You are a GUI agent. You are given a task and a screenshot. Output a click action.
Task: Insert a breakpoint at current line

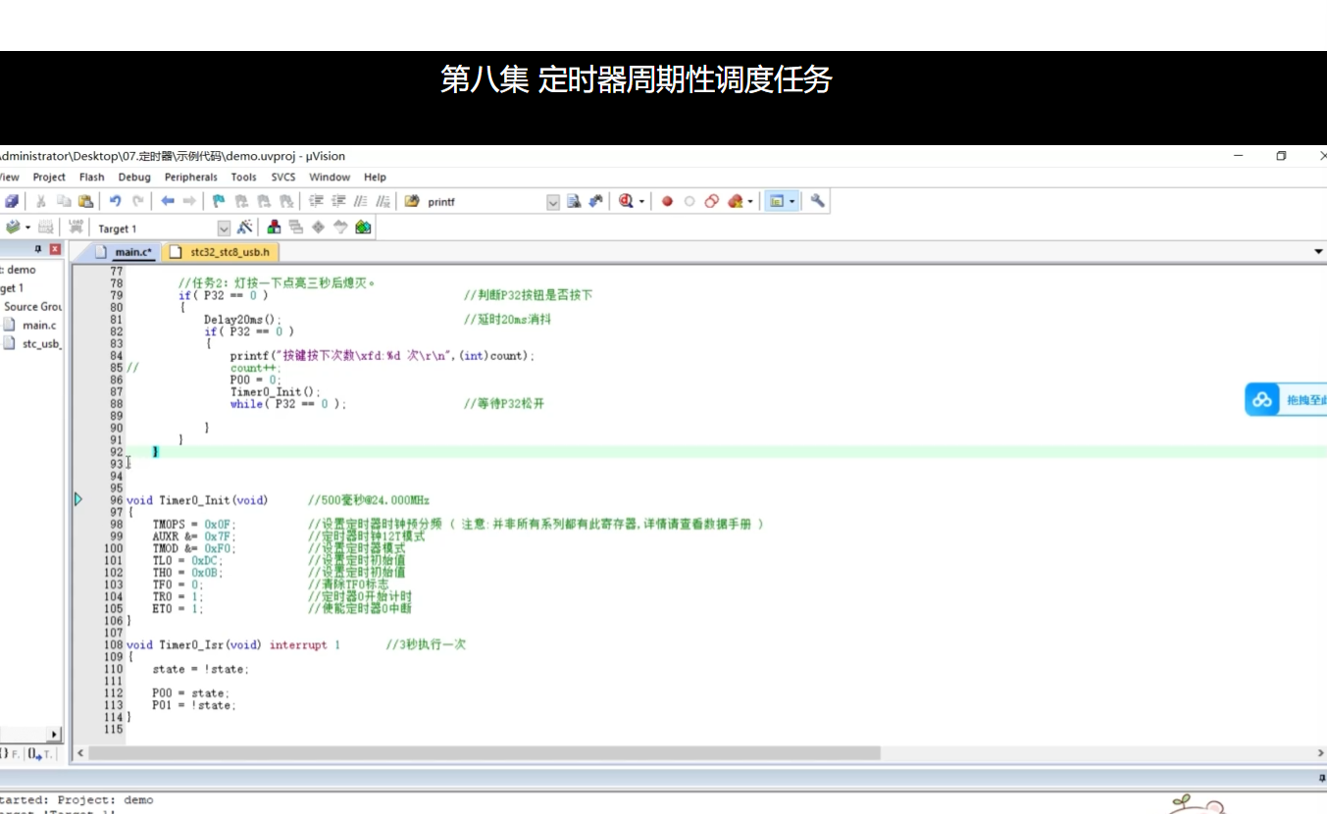point(668,201)
